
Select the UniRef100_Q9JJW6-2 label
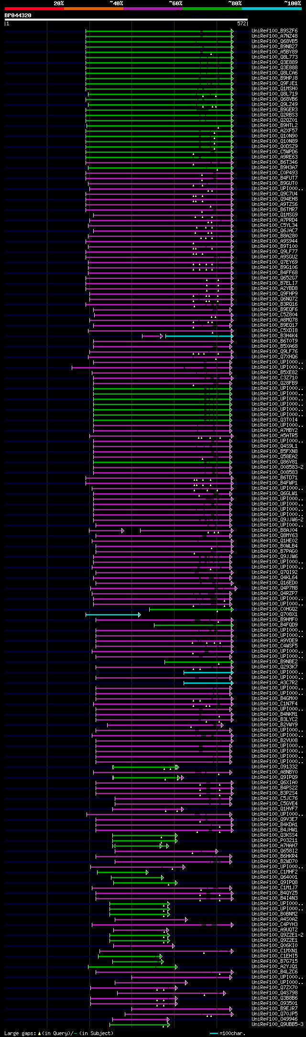tap(277, 520)
